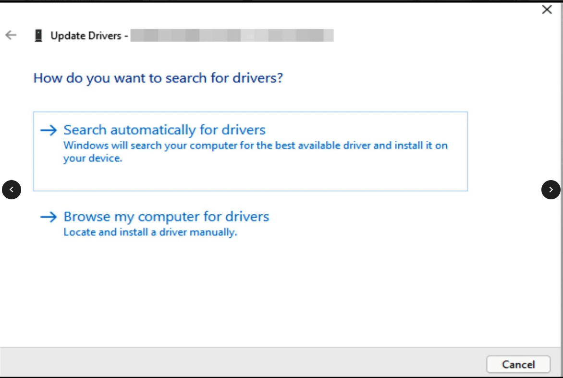Click the "Update Drivers" title text
Screen dimensions: 563x378
(x=86, y=36)
